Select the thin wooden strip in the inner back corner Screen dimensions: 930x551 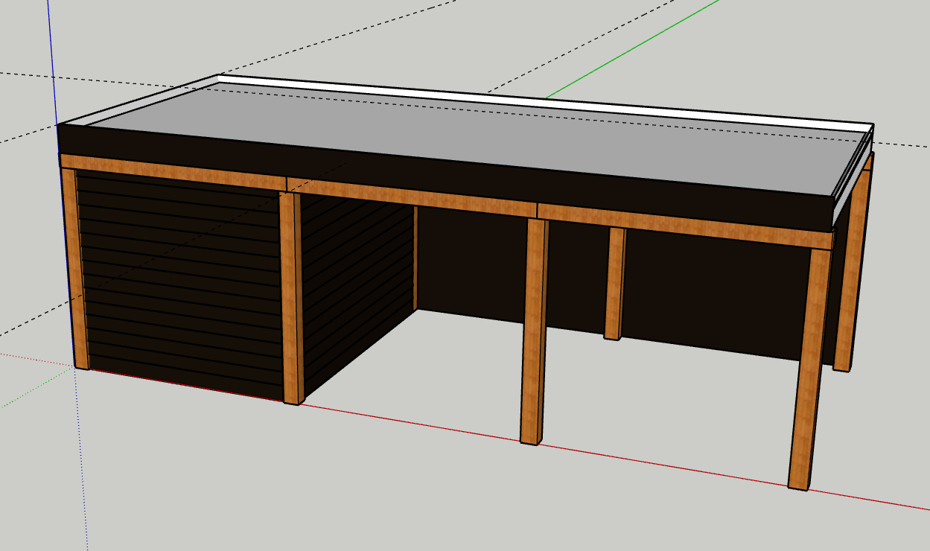coord(415,257)
